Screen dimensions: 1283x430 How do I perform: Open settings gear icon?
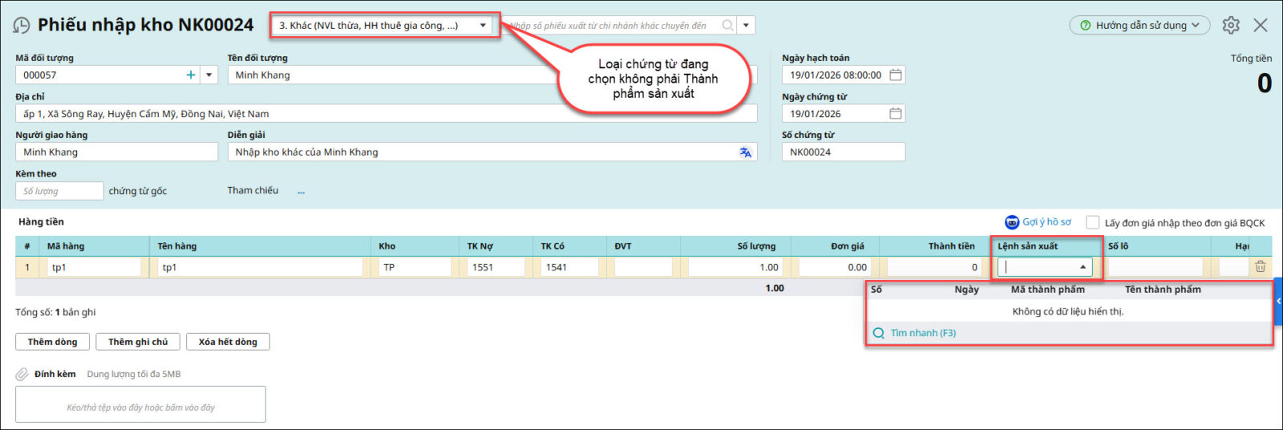coord(1231,26)
